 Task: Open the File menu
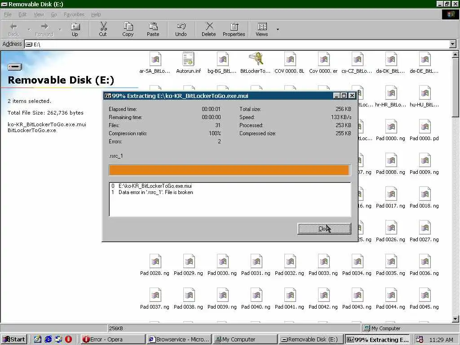point(8,14)
